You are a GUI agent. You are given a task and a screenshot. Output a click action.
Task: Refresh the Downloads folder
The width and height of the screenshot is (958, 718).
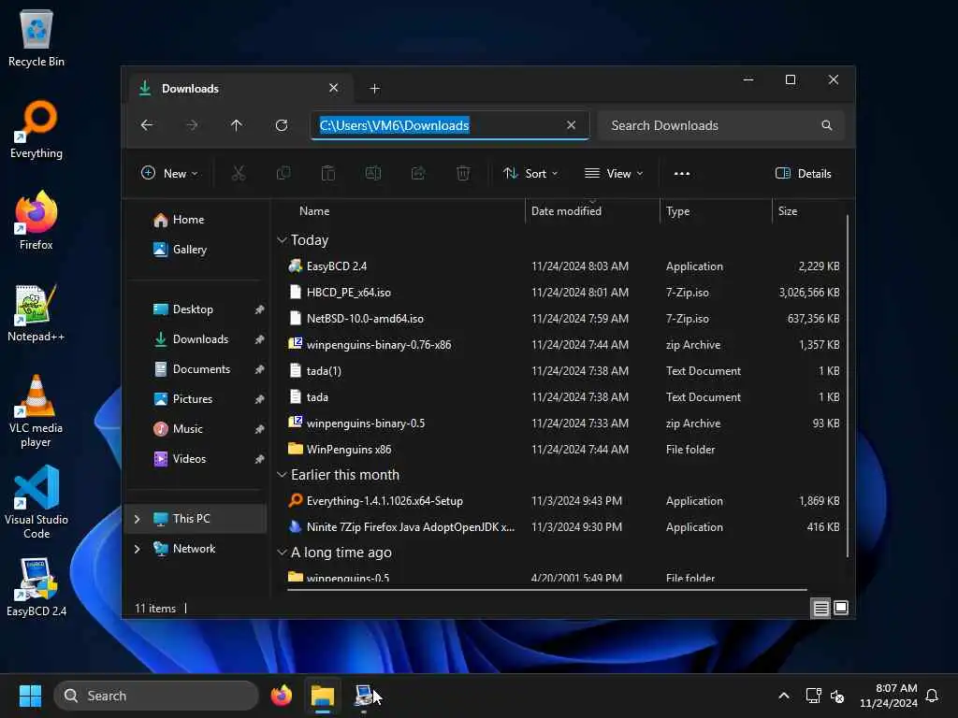(x=282, y=125)
